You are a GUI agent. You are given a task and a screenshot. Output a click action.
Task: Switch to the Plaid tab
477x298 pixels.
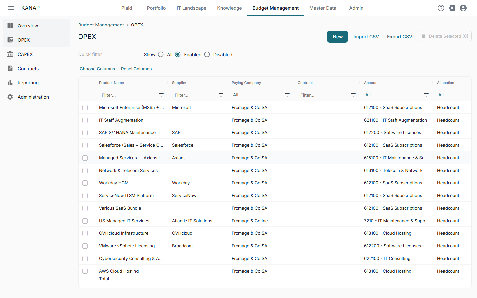point(127,8)
